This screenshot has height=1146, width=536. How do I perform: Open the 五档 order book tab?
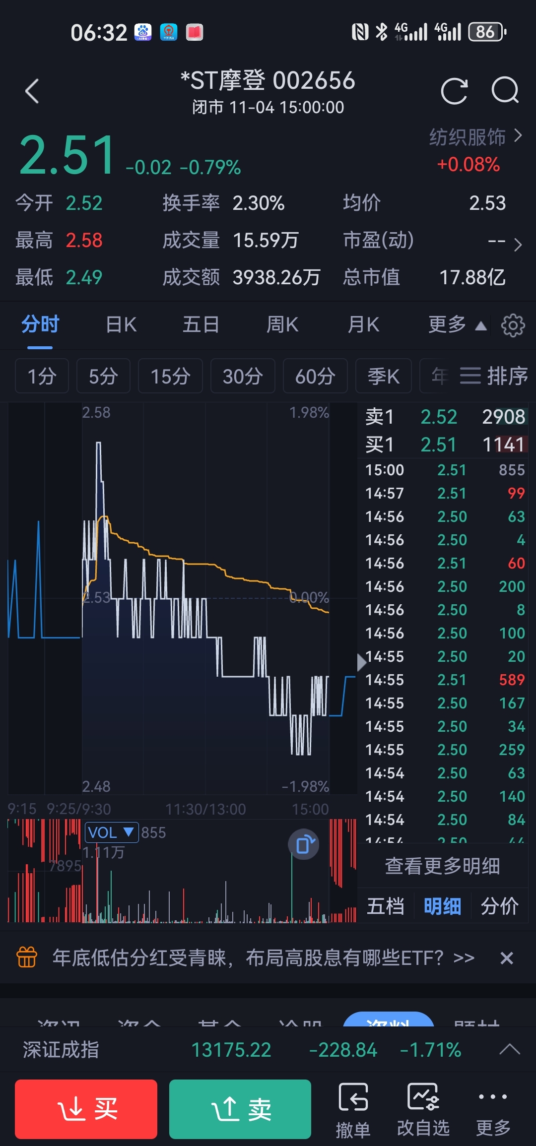click(x=386, y=906)
